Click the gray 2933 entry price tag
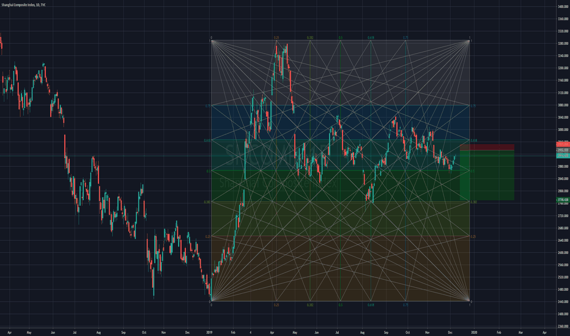Screen dimensions: 570x336 pos(563,150)
